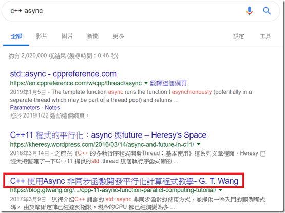Open the 更多 menu
285x213 pixels.
(x=118, y=36)
